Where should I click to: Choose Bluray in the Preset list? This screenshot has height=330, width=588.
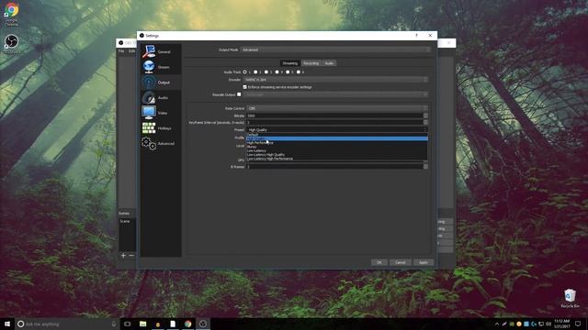pyautogui.click(x=337, y=147)
